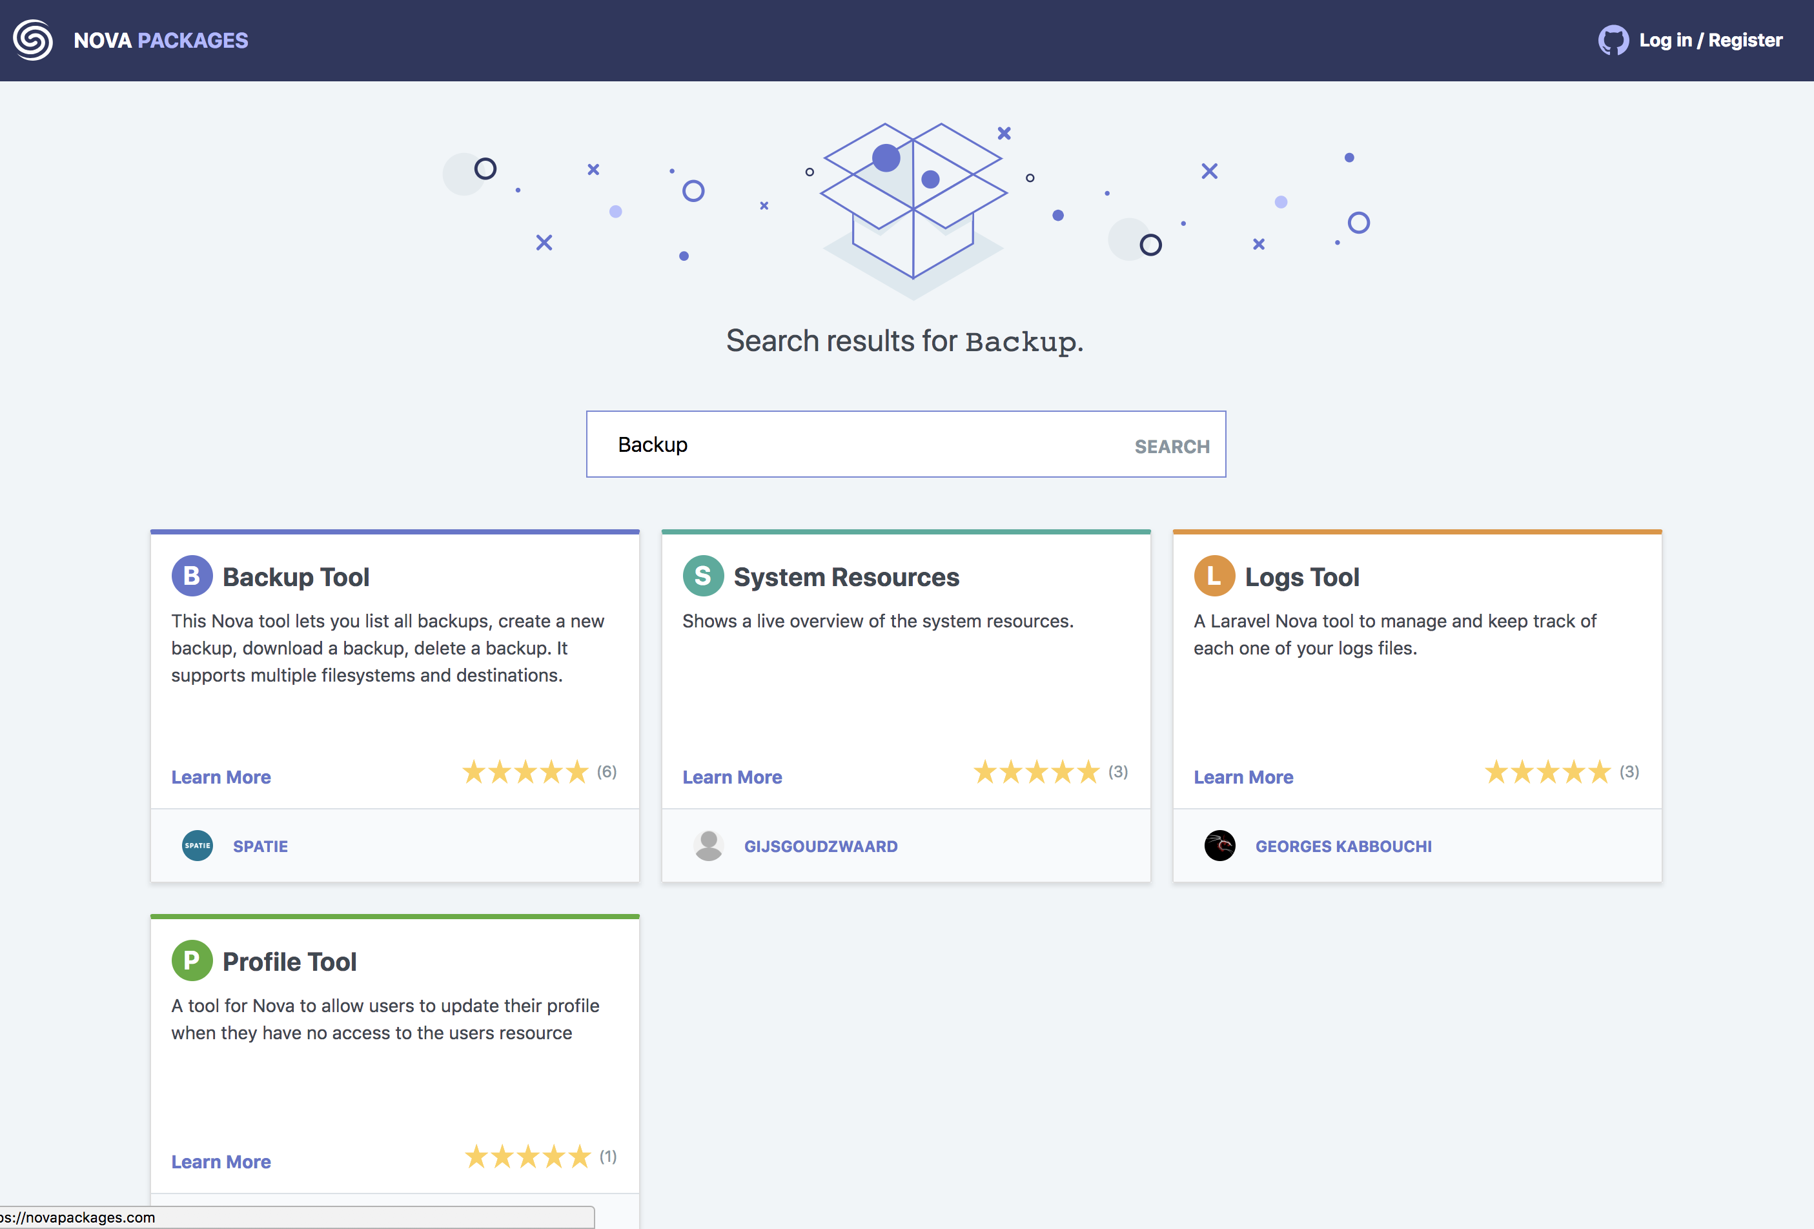Screen dimensions: 1814x1229
Task: Click the GitHub icon beside Log in
Action: (1613, 40)
